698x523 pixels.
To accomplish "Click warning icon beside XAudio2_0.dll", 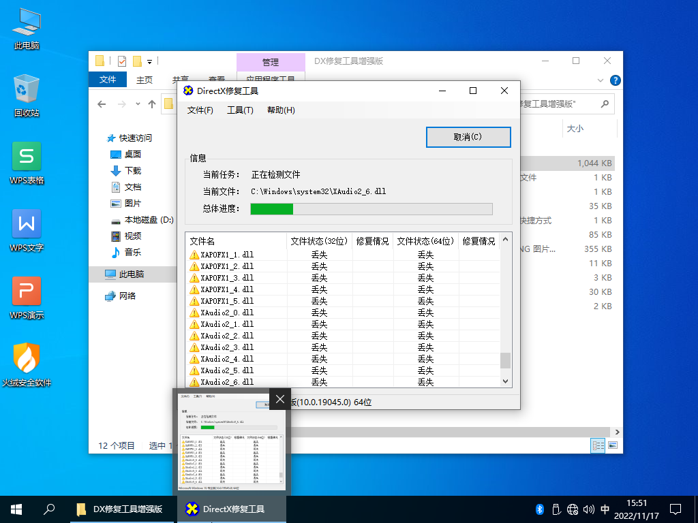I will pyautogui.click(x=194, y=313).
